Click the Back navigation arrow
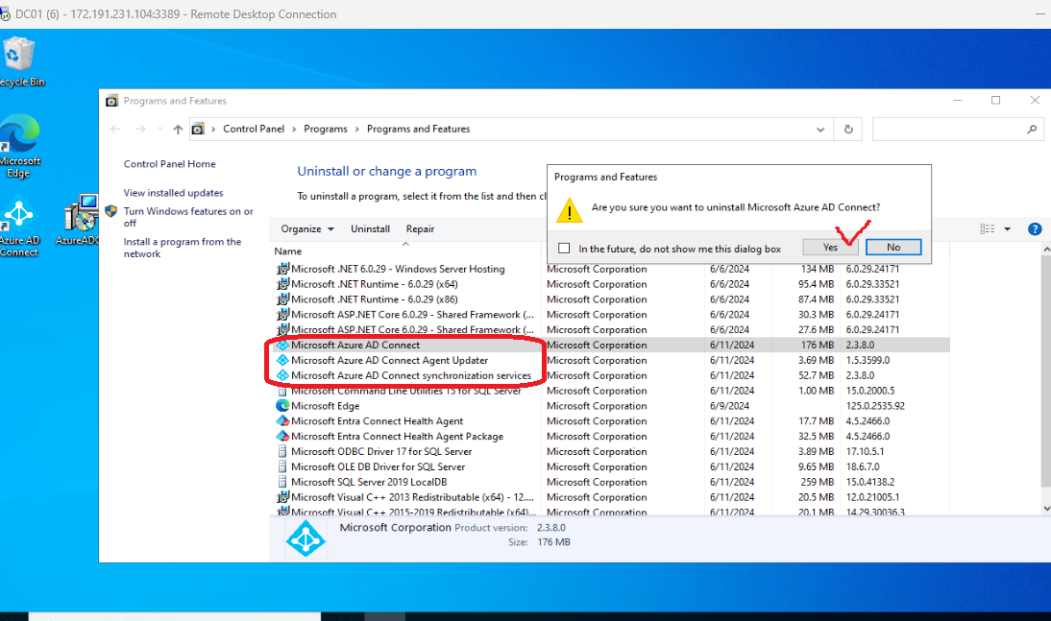1051x621 pixels. pos(115,130)
